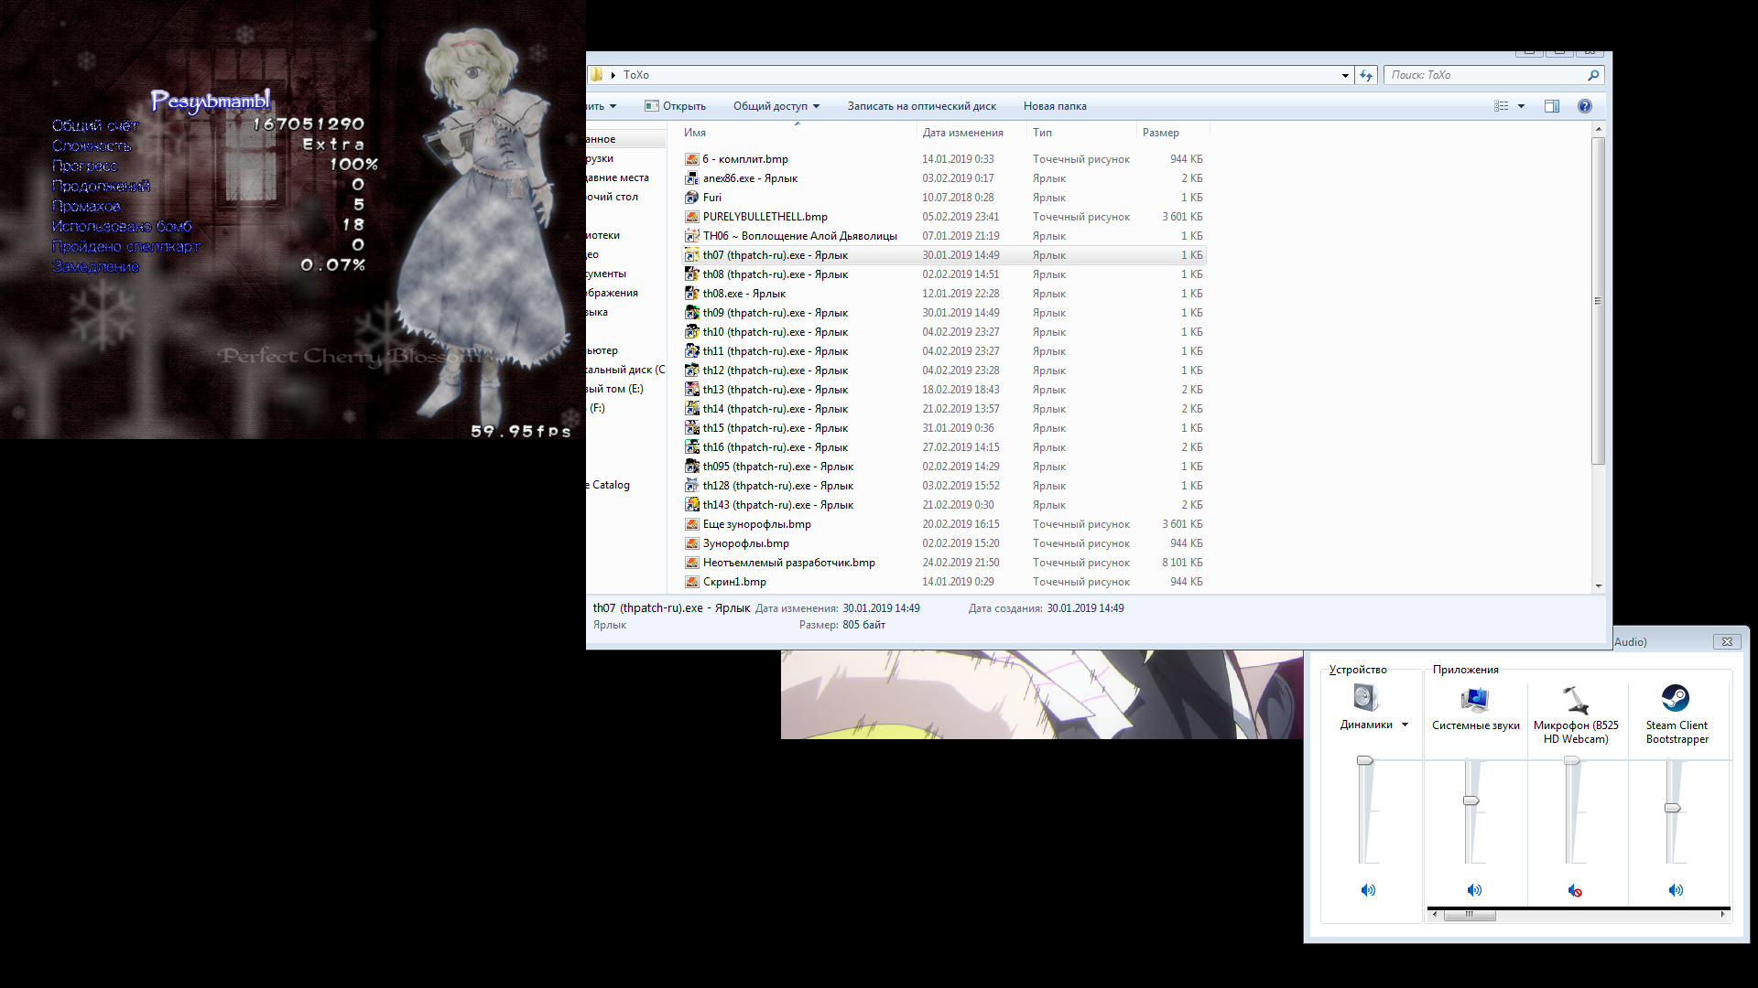This screenshot has width=1758, height=988.
Task: Select th16 (thpatch-ru).exe shortcut
Action: [775, 447]
